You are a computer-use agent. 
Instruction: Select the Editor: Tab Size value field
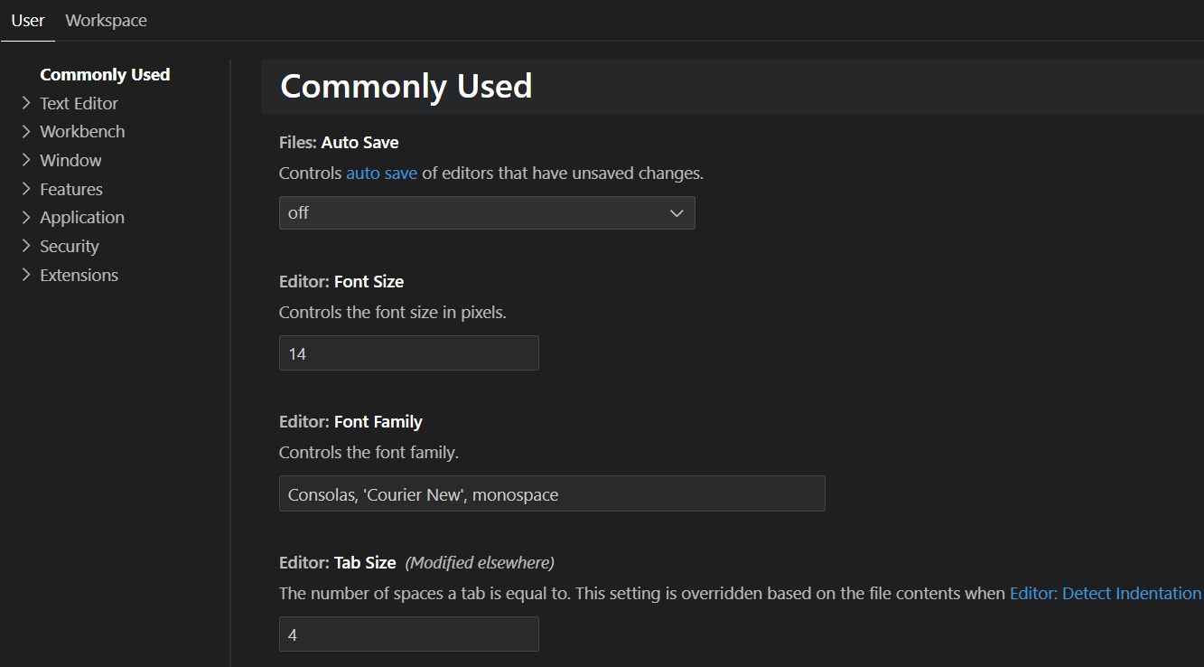tap(408, 634)
